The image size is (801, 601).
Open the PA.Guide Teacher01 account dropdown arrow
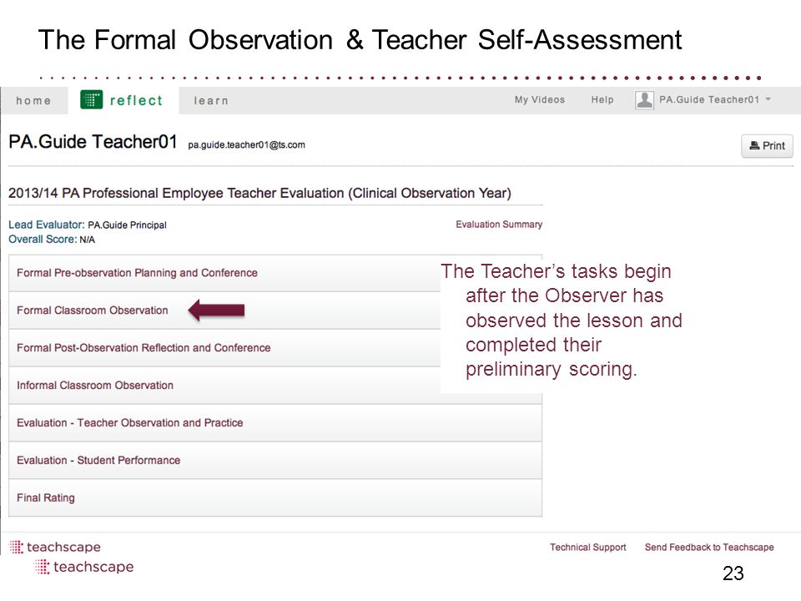pyautogui.click(x=768, y=99)
